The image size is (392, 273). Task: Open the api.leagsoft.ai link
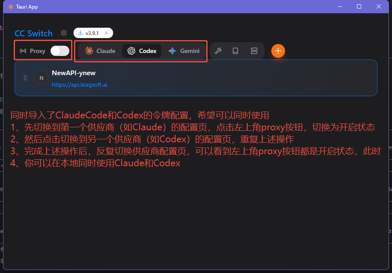coord(79,85)
